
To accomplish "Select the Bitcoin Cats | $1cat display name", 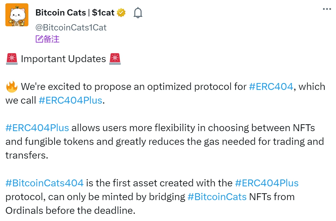I will click(x=75, y=13).
